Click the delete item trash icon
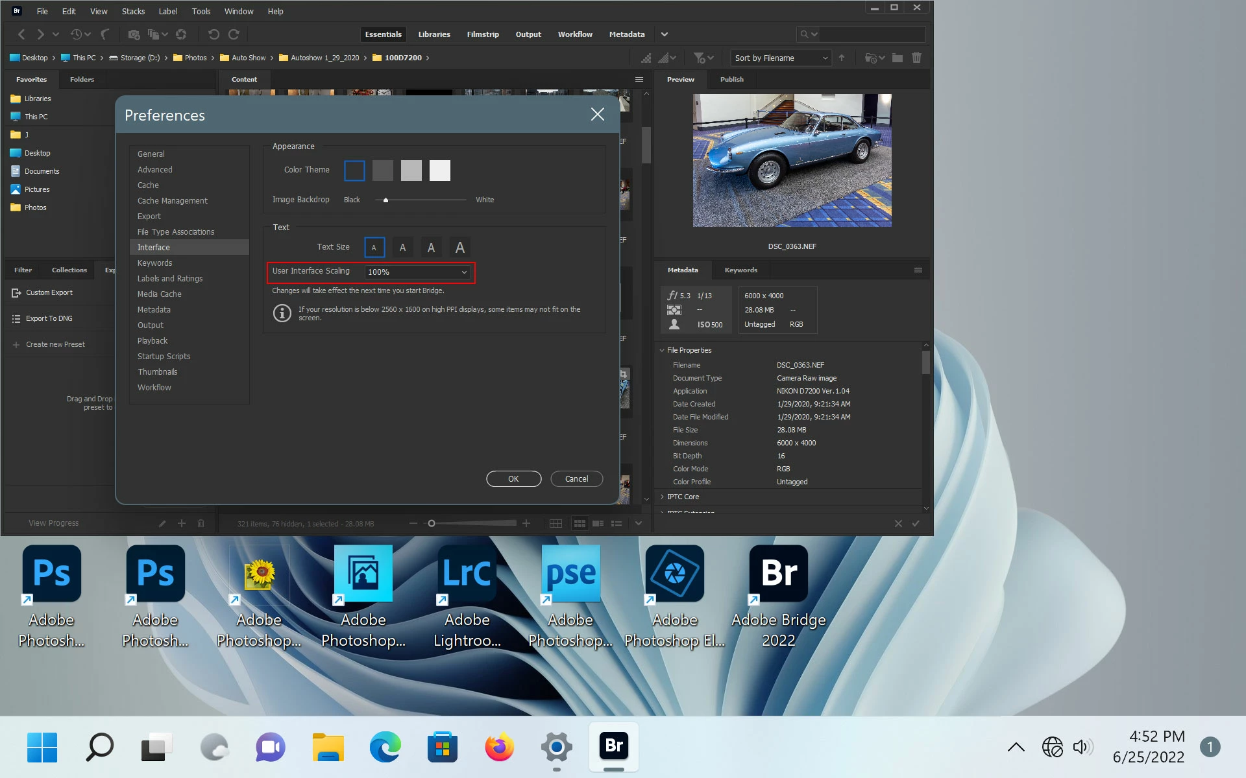This screenshot has height=778, width=1246. coord(916,58)
